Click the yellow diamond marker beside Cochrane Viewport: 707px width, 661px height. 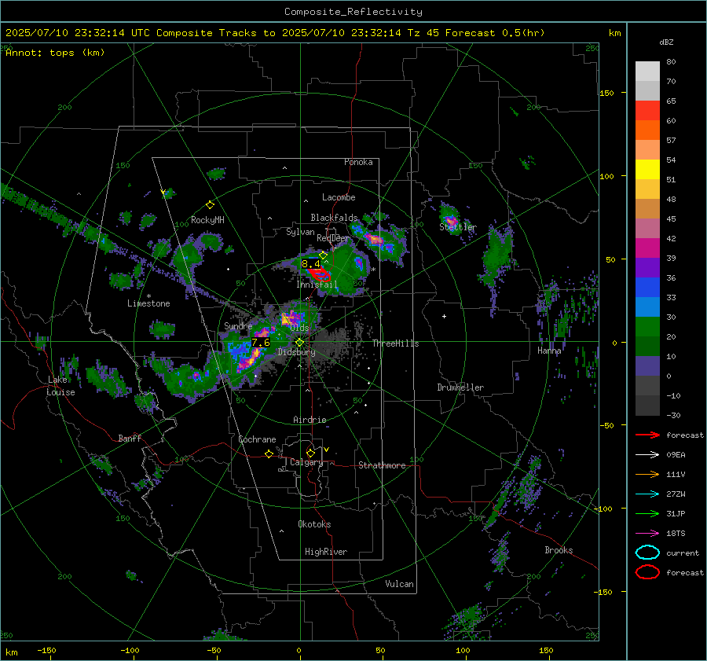point(269,454)
